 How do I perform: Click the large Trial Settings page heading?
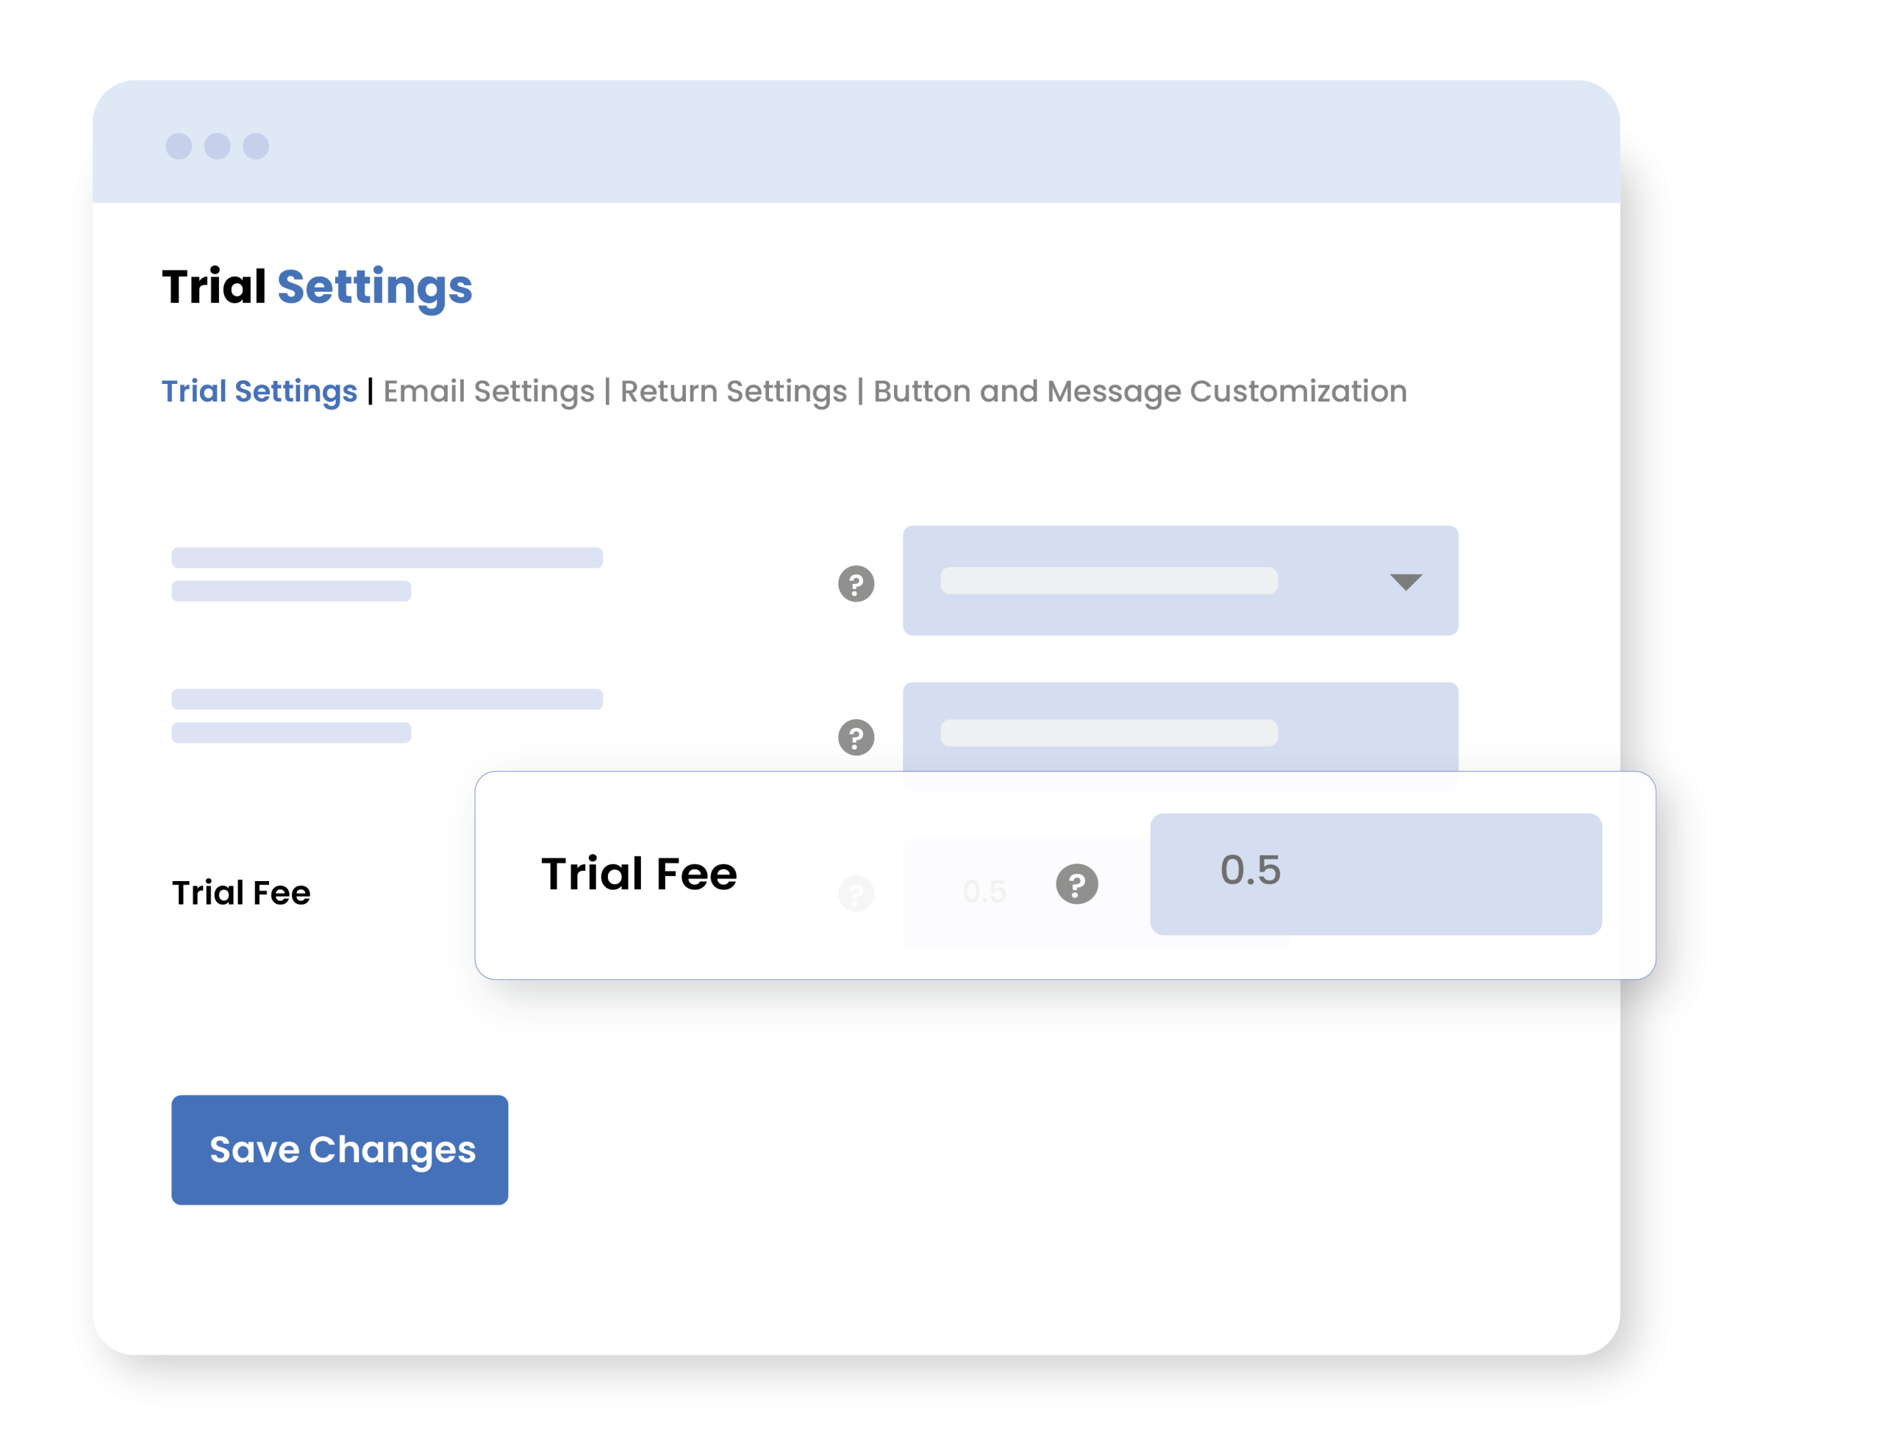point(317,286)
